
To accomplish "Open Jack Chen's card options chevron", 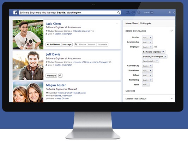I will click(x=117, y=24).
